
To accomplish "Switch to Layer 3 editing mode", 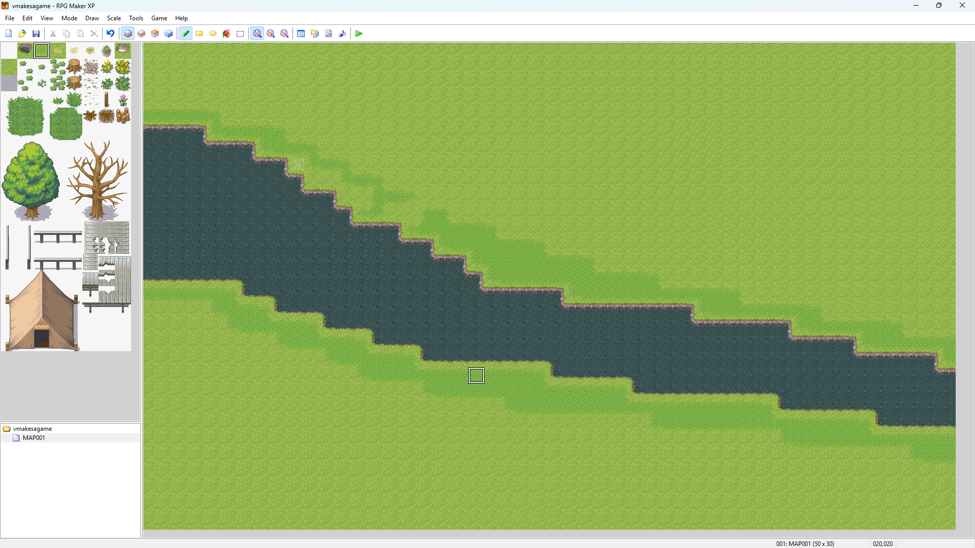I will coord(155,33).
